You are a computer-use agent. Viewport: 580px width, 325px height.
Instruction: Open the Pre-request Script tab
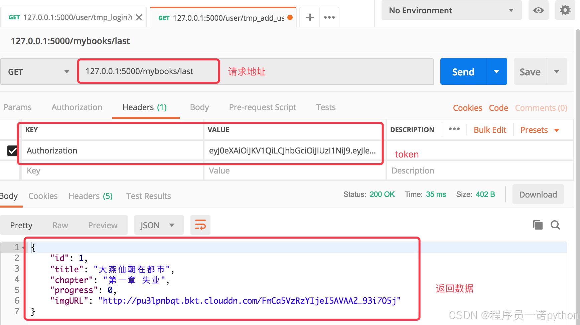[x=263, y=107]
